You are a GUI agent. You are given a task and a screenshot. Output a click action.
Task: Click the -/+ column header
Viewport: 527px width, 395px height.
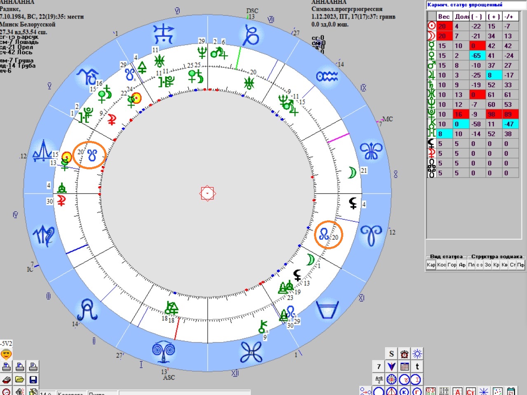pos(510,16)
